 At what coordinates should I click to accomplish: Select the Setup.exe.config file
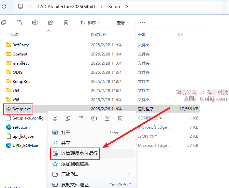(25, 118)
